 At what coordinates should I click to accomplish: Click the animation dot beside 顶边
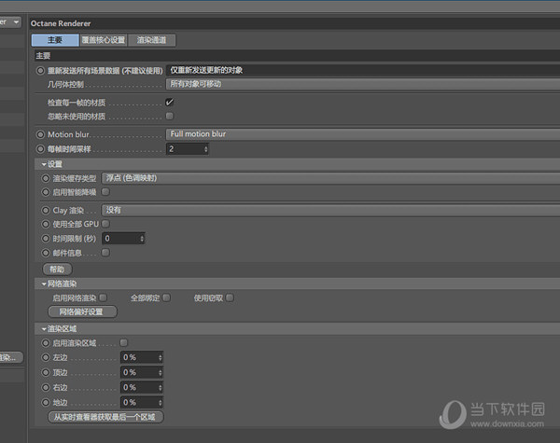coord(46,372)
